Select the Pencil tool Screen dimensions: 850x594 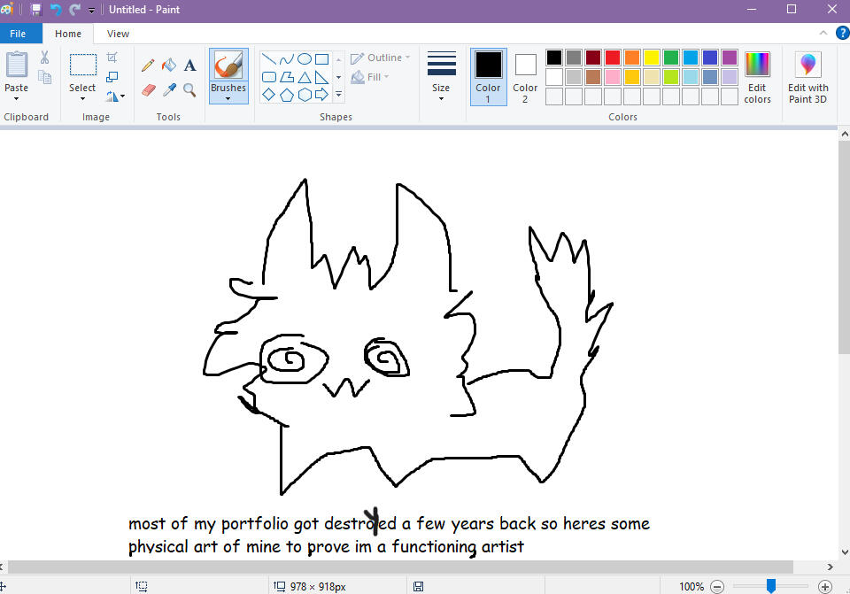click(x=148, y=66)
